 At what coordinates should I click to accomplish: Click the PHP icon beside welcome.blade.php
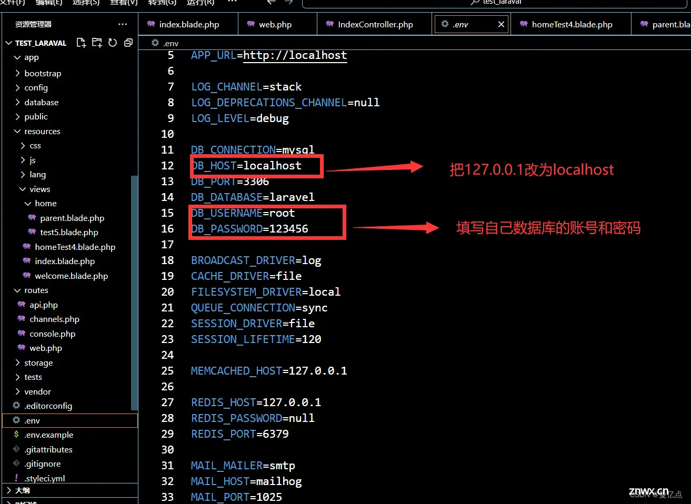27,276
